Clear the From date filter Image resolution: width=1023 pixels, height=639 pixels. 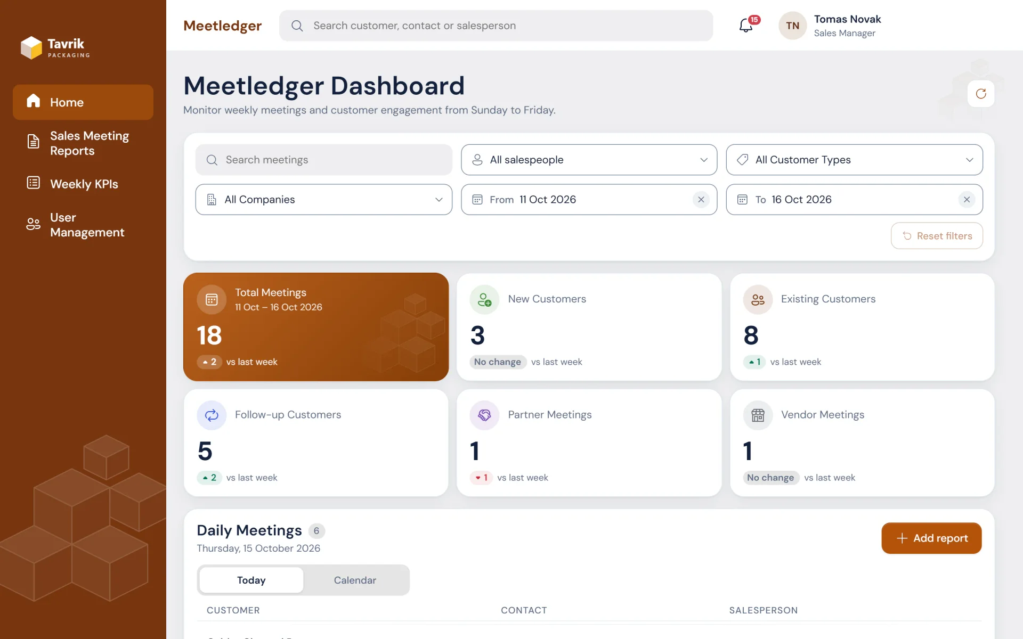701,200
